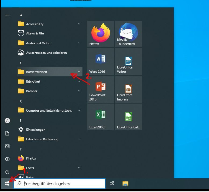
Task: Launch Firefox from the app list
Action: (50, 158)
